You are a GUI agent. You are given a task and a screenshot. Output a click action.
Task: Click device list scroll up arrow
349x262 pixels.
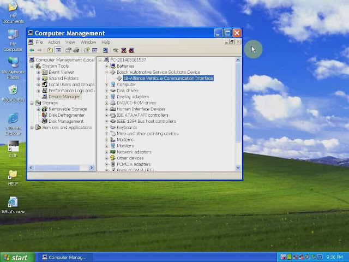pos(238,60)
